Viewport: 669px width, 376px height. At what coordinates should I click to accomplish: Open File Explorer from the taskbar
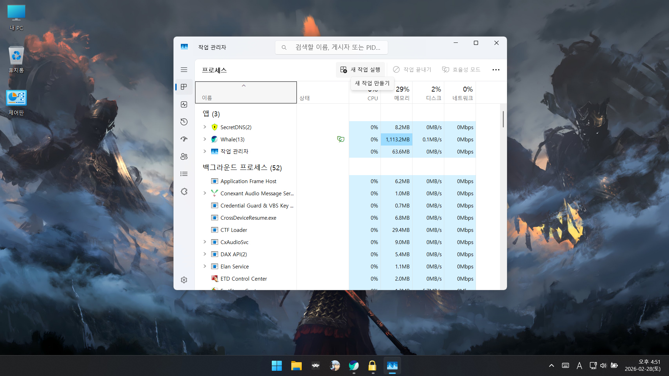pos(296,366)
